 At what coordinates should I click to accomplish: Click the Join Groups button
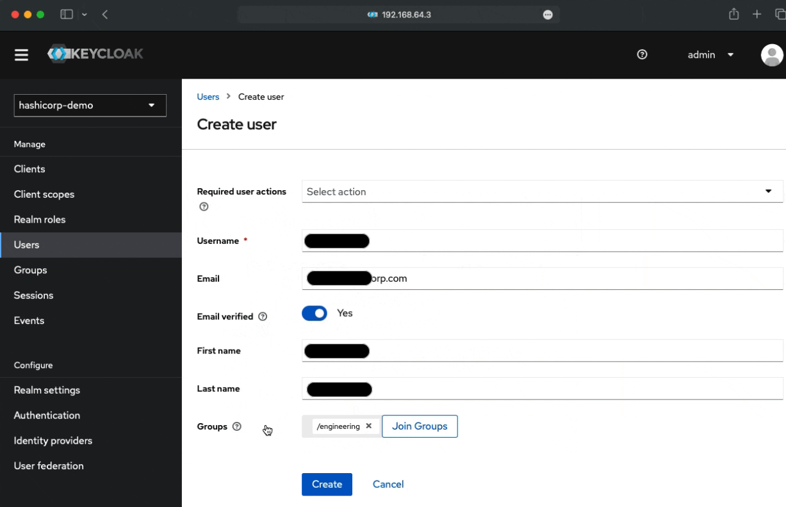pos(420,426)
